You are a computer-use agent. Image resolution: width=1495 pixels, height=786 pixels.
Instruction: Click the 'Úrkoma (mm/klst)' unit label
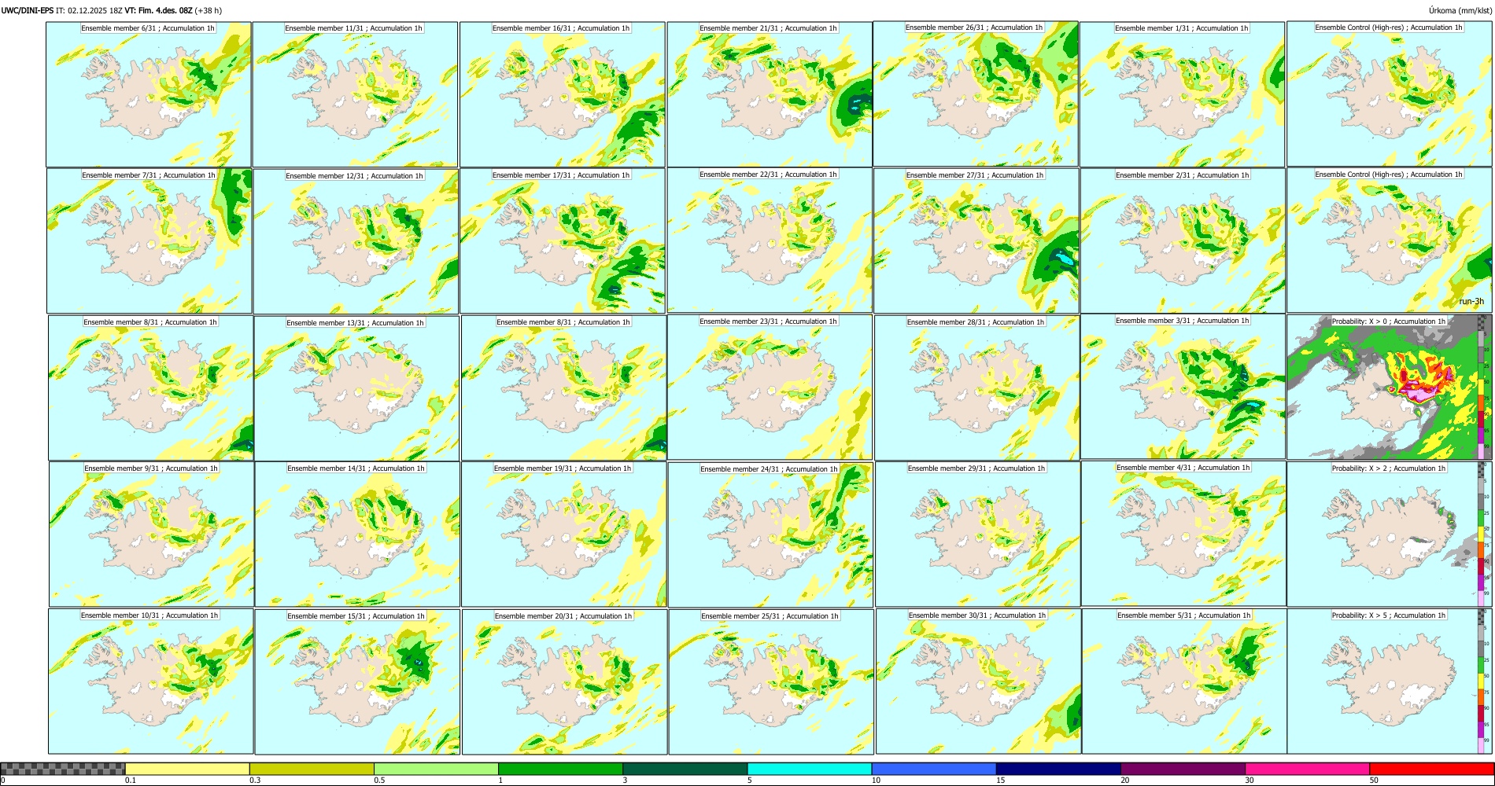click(1460, 10)
